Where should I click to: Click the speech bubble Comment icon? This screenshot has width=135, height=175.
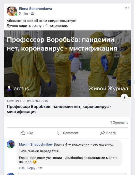click(x=59, y=133)
